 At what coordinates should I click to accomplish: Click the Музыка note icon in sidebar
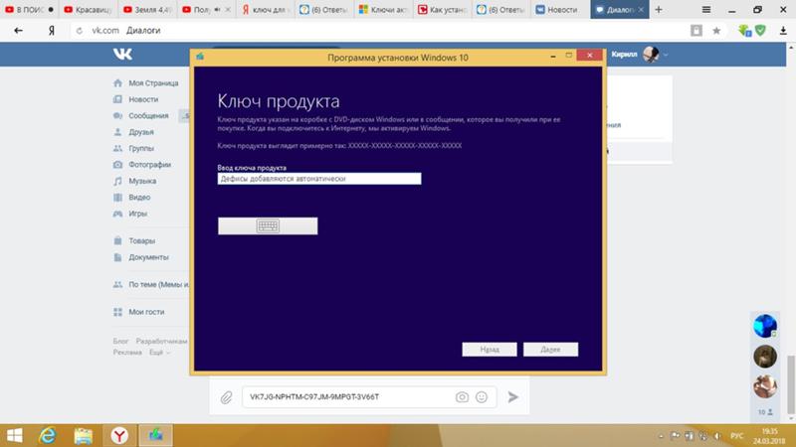pos(117,181)
